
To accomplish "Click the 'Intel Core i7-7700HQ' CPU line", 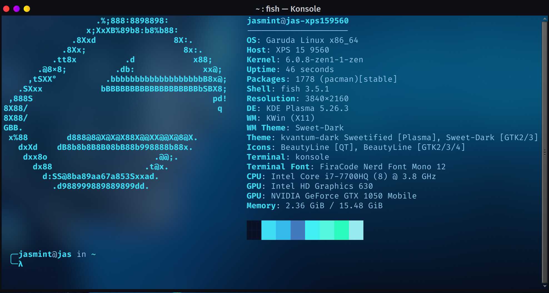I will click(x=341, y=177).
